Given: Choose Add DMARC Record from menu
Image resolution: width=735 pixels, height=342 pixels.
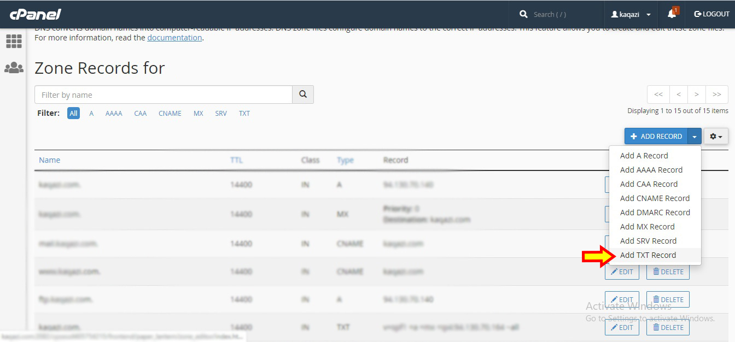Looking at the screenshot, I should coord(655,213).
